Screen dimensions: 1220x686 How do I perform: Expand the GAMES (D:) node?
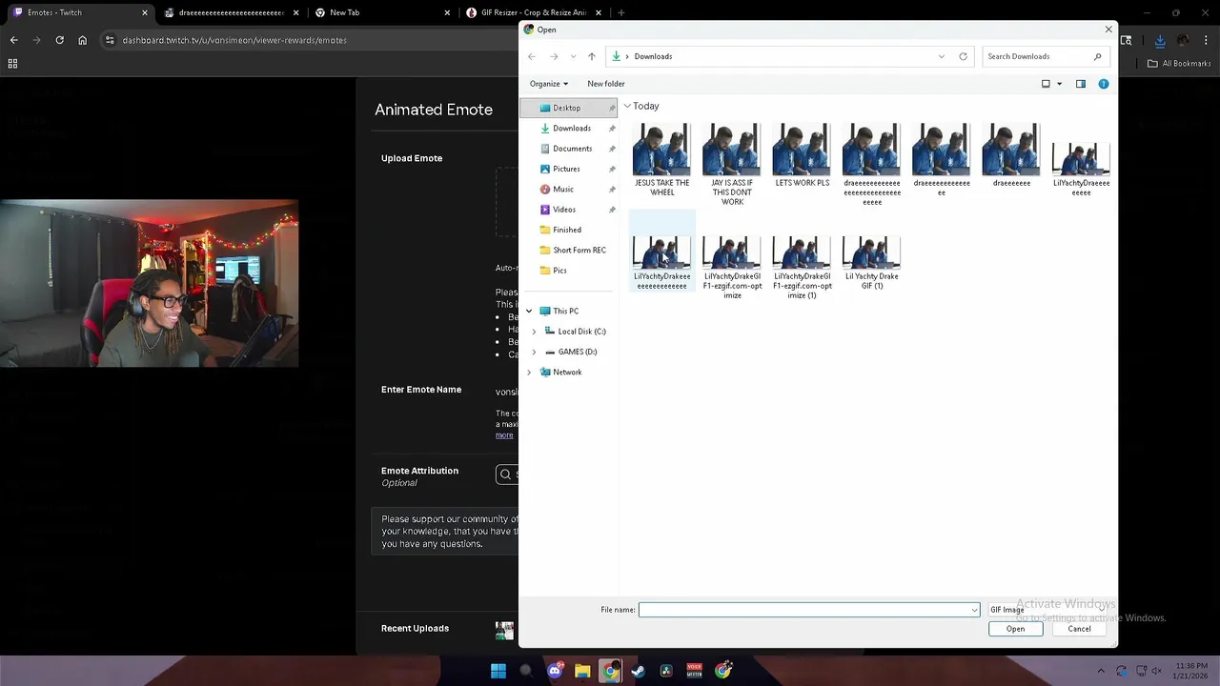(534, 352)
